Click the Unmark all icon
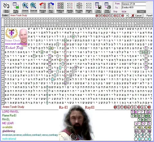 89,6
